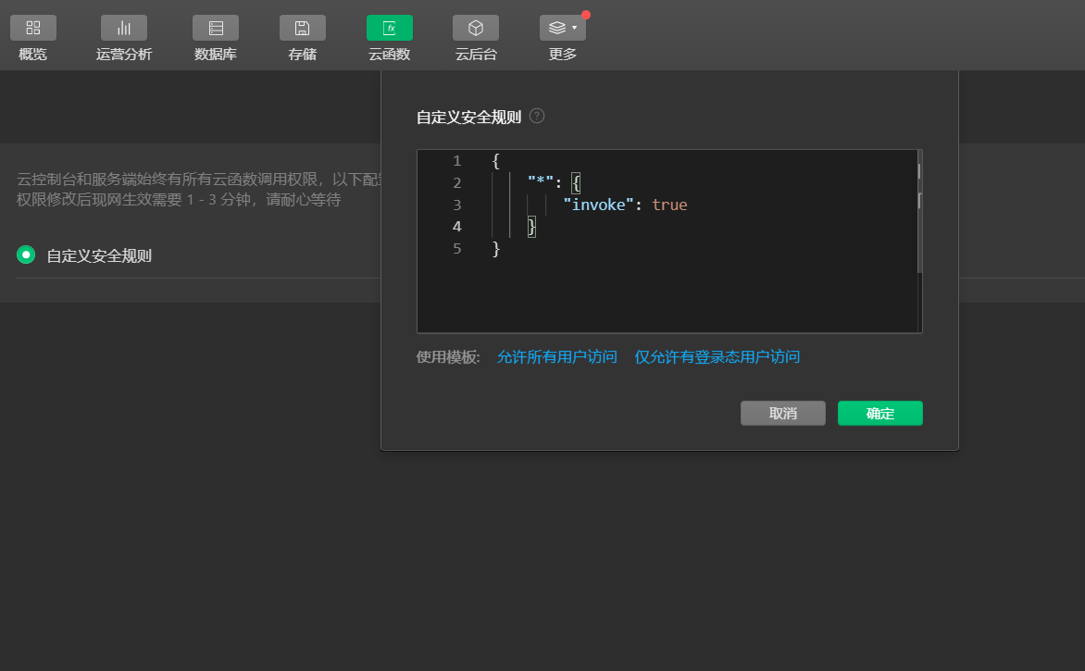Click the code editor vertical scrollbar
Screen dimensions: 1085x671
pos(919,211)
